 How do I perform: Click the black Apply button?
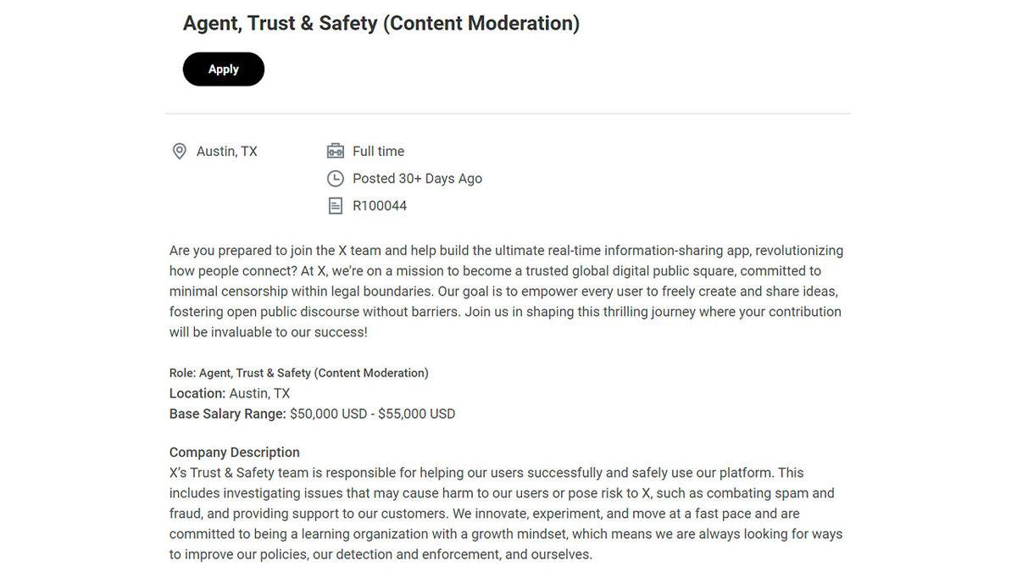(x=224, y=69)
